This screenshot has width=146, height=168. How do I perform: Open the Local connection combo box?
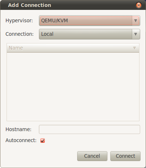90,34
